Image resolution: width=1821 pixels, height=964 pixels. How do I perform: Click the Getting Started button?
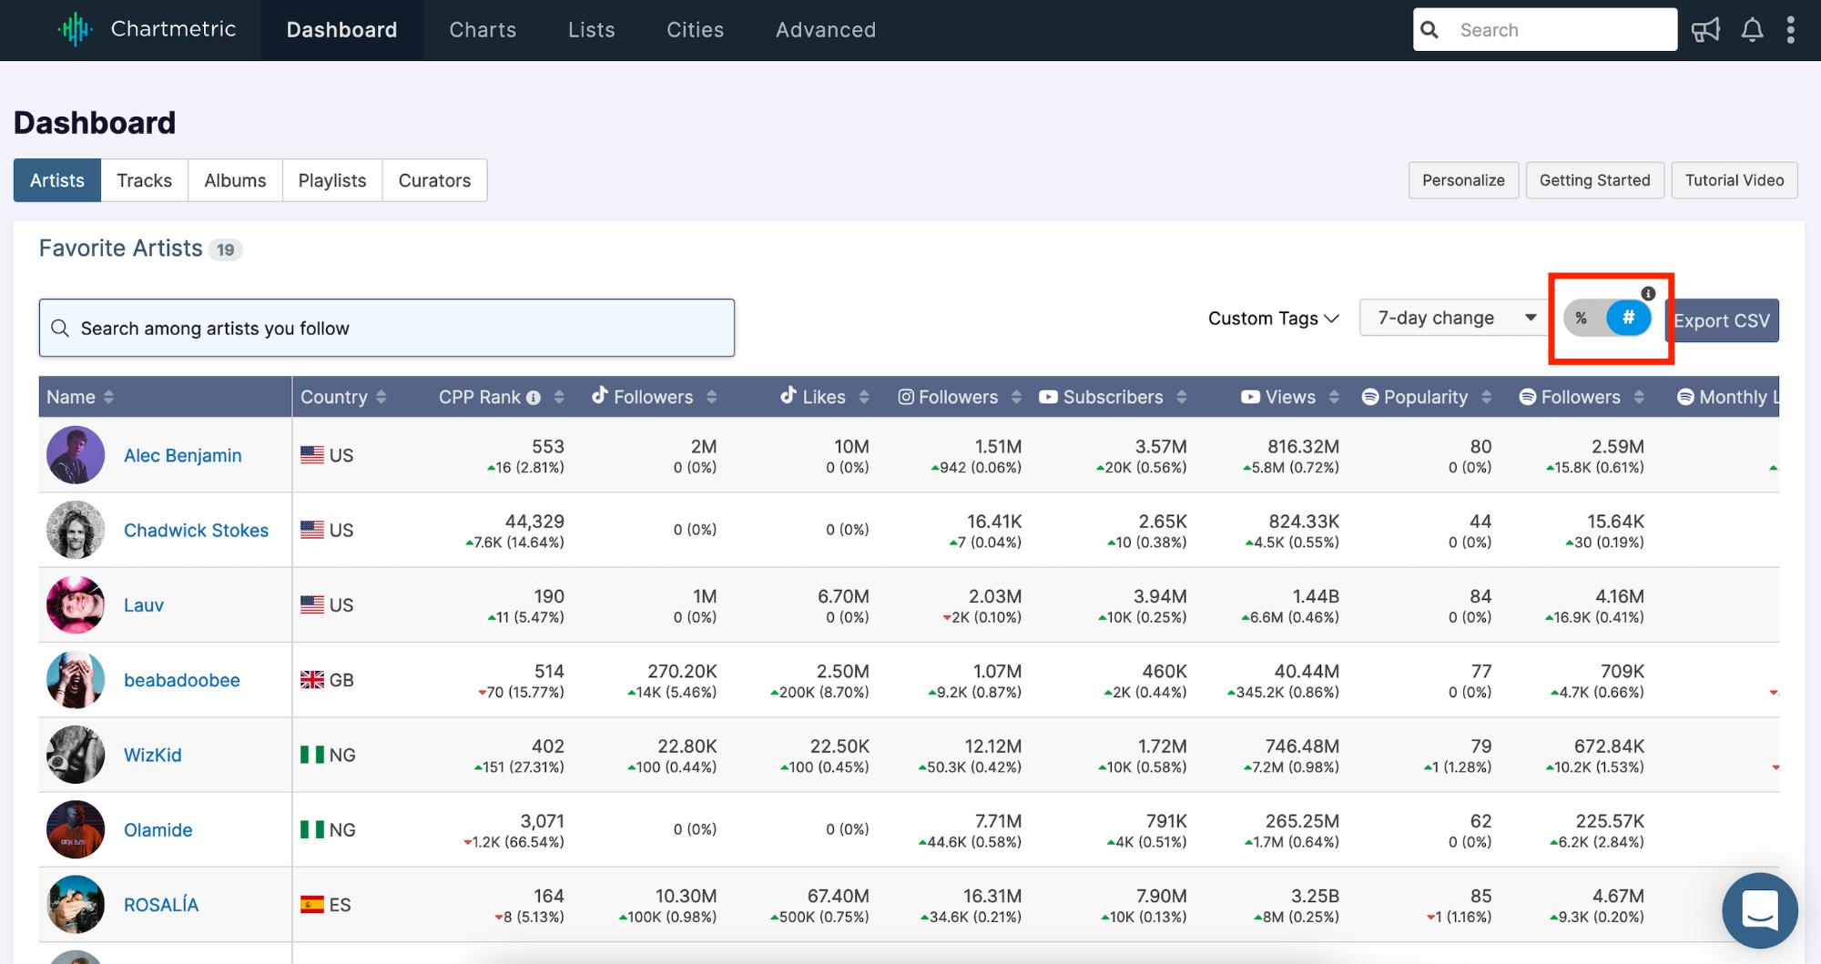(1594, 180)
